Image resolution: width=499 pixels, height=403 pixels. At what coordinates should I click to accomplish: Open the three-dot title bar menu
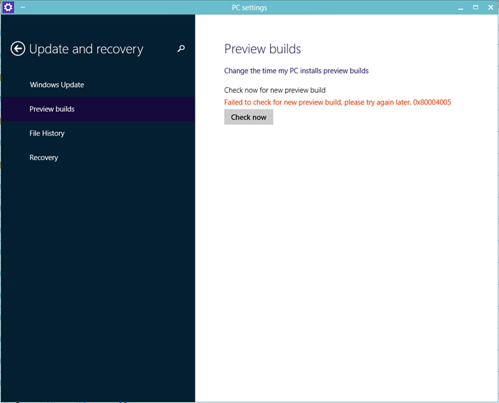click(x=23, y=7)
